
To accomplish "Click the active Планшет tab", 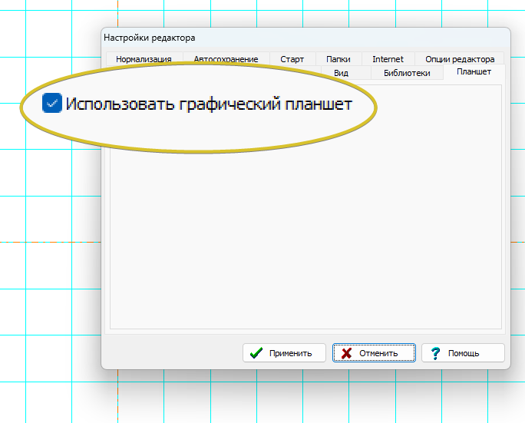I will pyautogui.click(x=474, y=72).
